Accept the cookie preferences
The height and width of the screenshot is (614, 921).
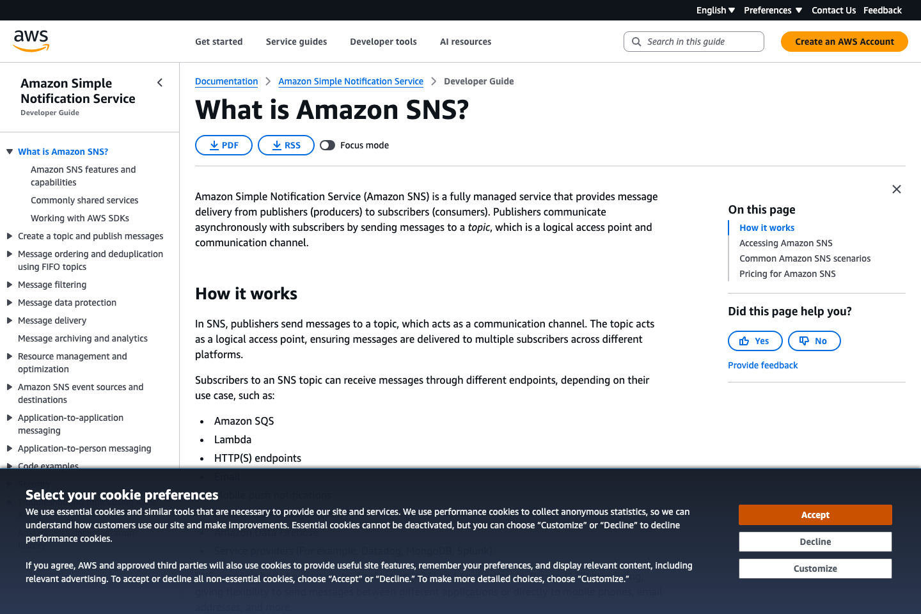[x=815, y=514]
